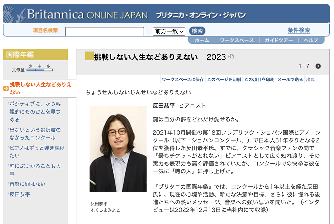Open the 前方一致 search mode dropdown
334x224 pixels.
pos(169,31)
